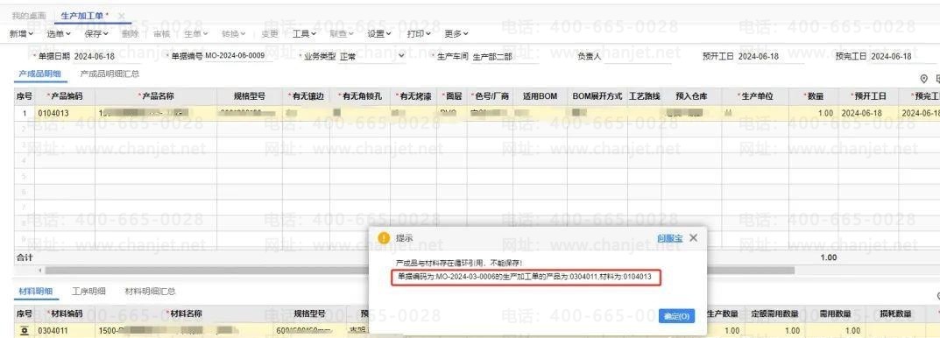Click the 数量 column header
940x338 pixels.
click(813, 96)
